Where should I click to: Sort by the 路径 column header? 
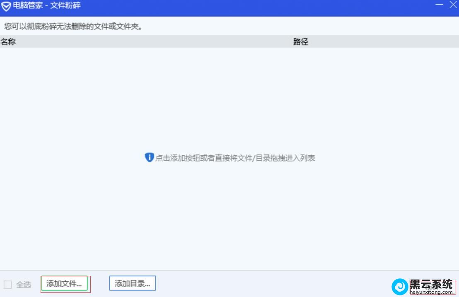point(301,42)
